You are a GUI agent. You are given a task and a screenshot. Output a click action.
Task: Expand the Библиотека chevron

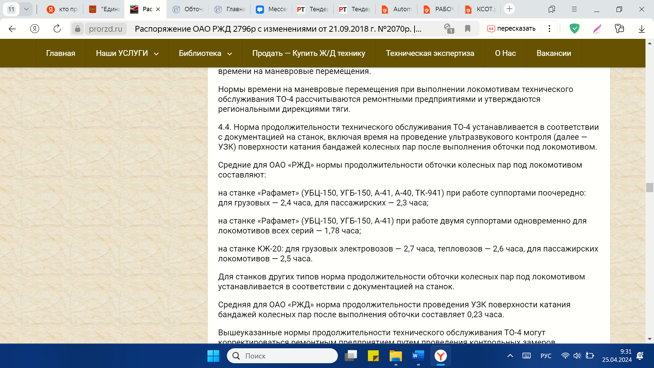pyautogui.click(x=230, y=54)
